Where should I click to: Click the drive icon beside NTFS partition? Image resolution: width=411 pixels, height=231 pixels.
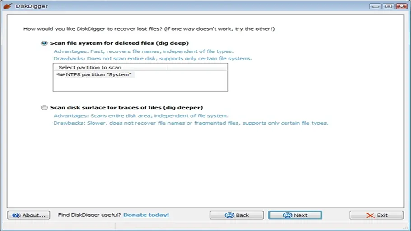(61, 74)
